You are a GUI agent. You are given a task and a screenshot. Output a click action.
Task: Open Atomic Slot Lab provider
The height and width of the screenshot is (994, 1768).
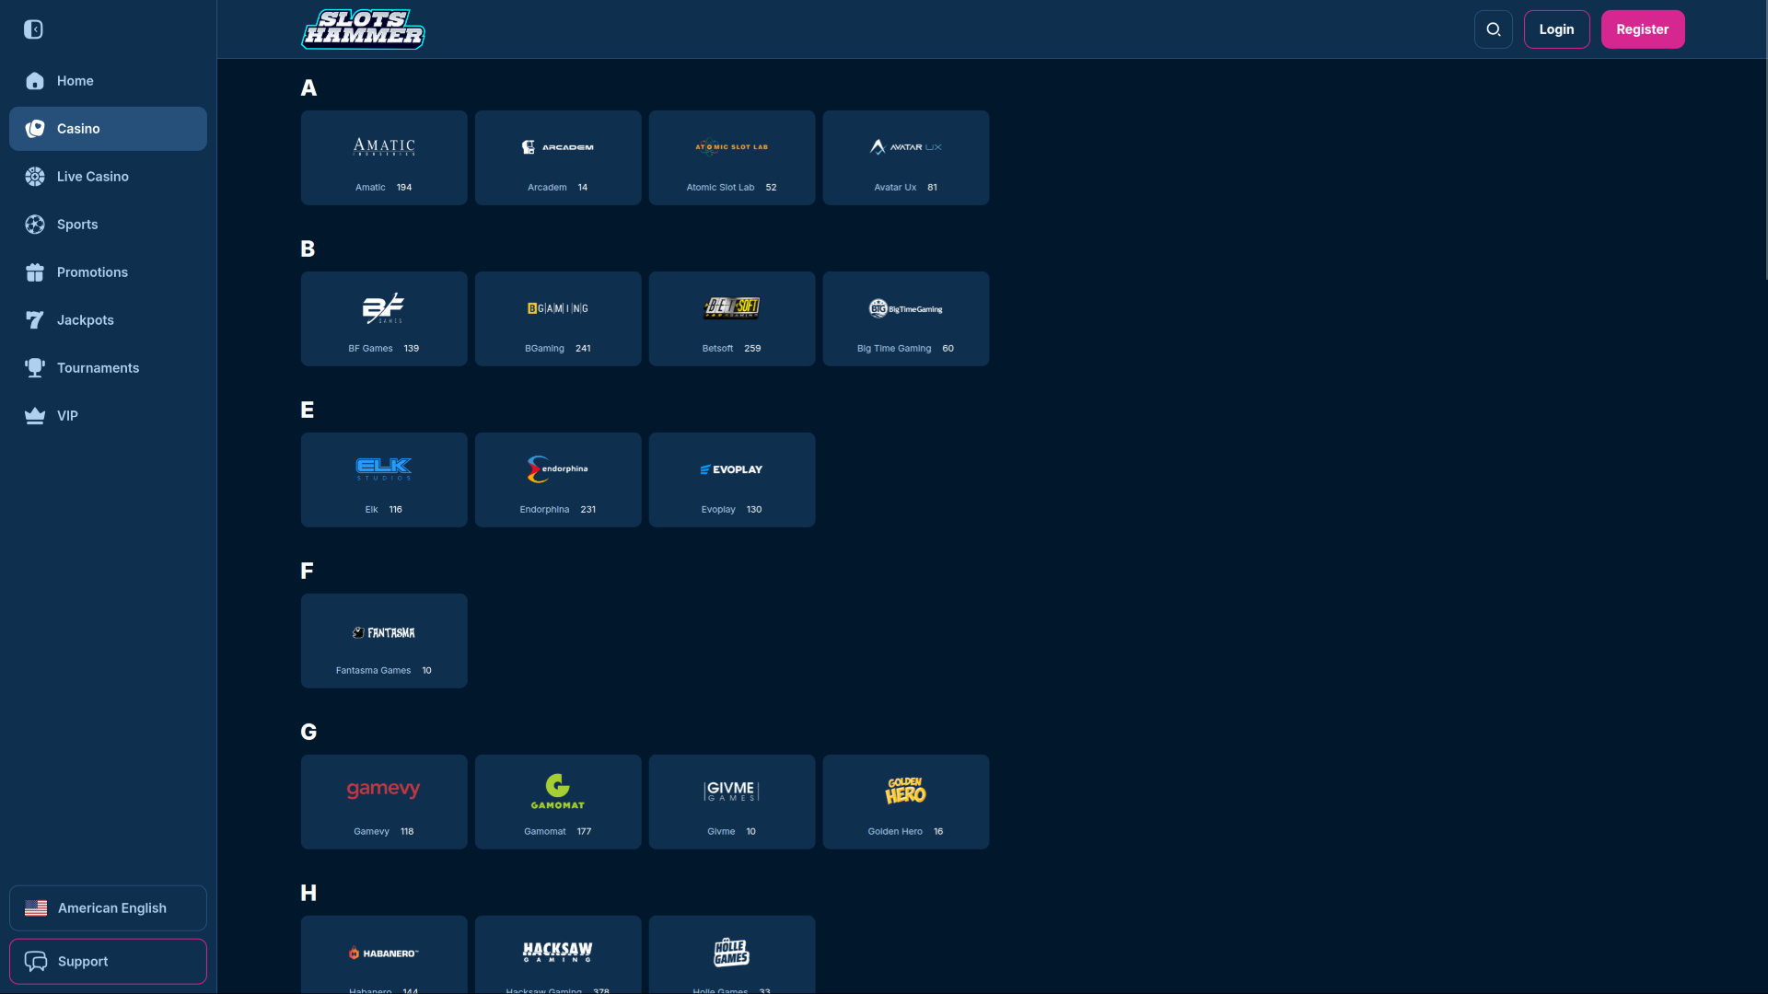click(732, 157)
